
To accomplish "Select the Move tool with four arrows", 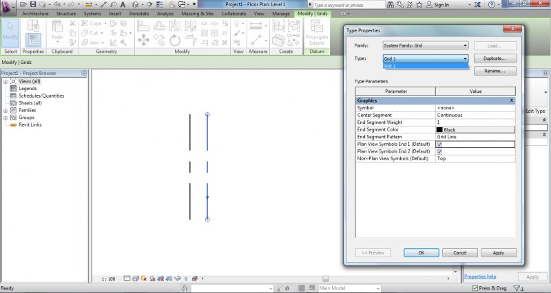I will coord(143,40).
